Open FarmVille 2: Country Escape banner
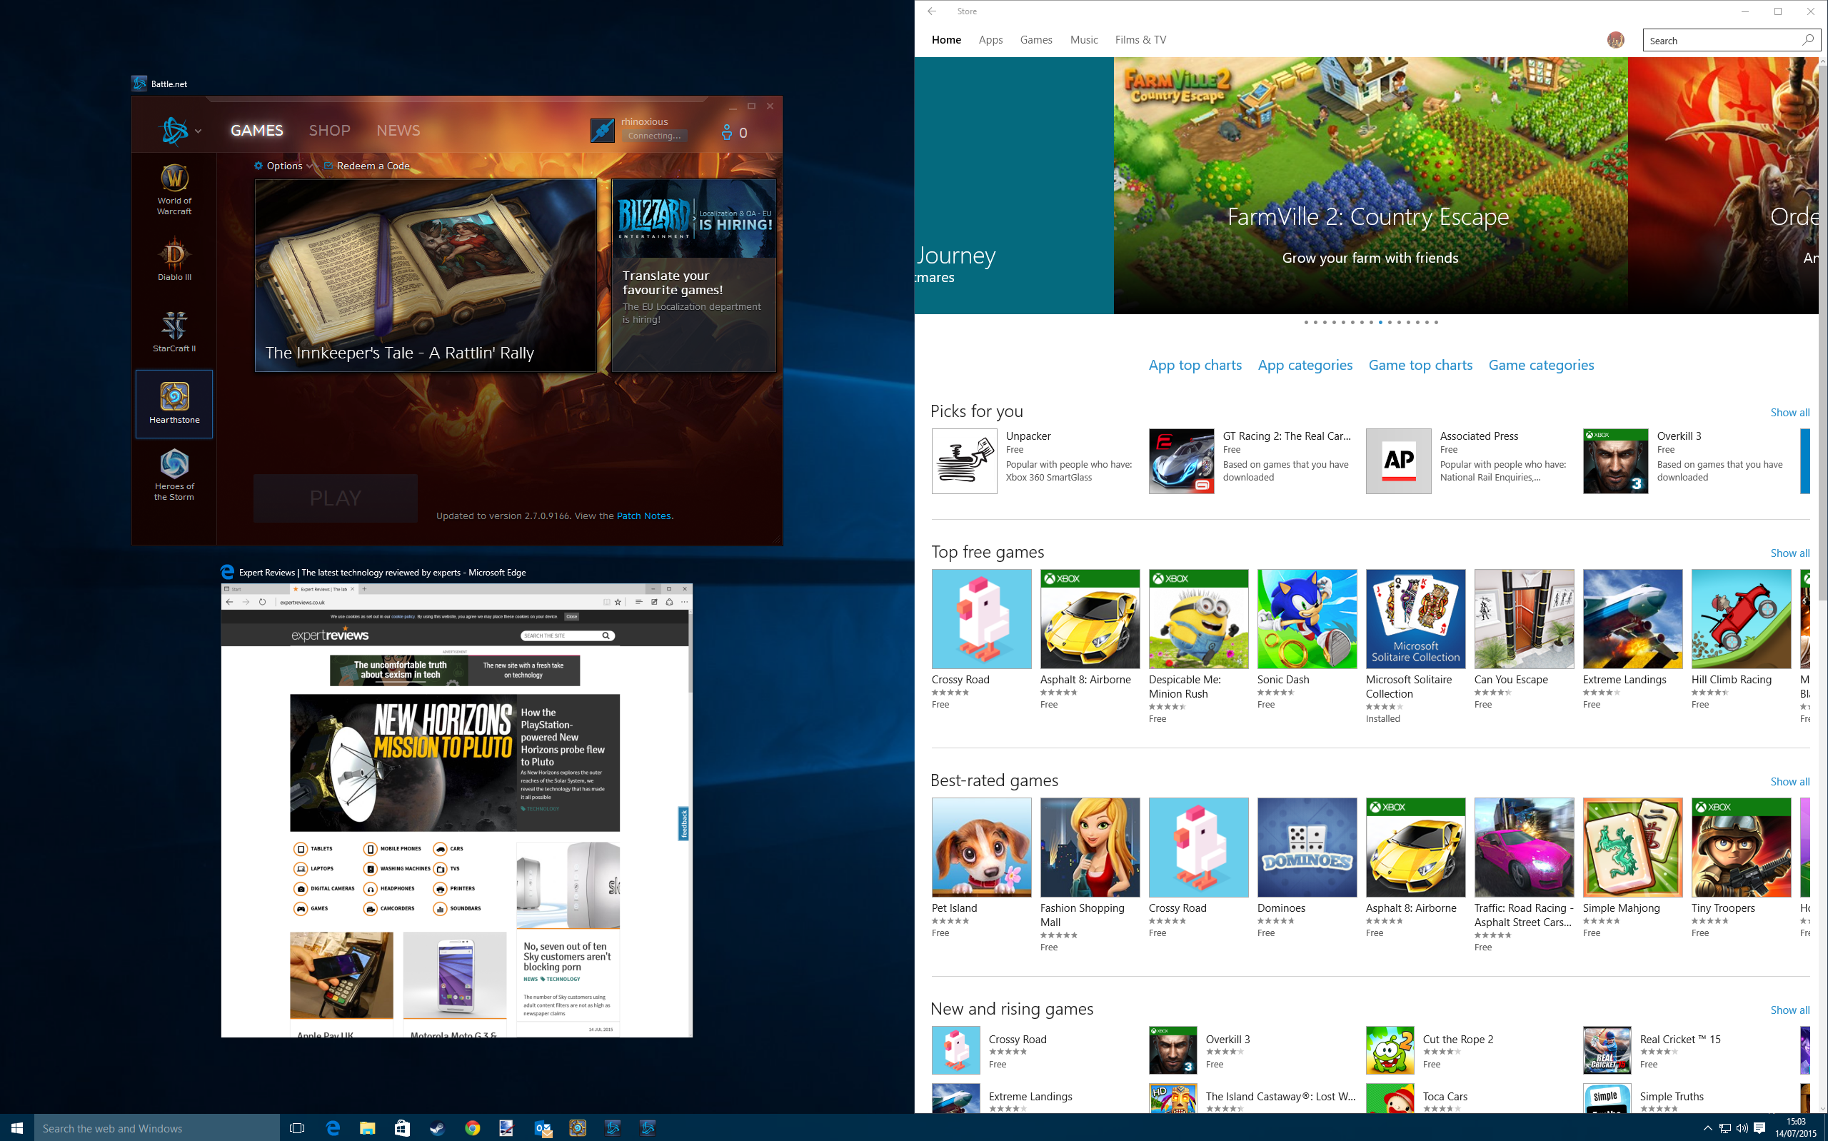Image resolution: width=1828 pixels, height=1141 pixels. point(1370,186)
